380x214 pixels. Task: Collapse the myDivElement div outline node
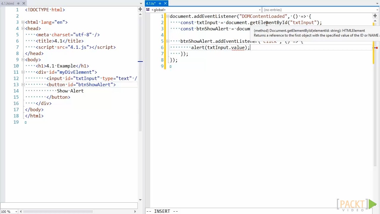coord(23,72)
